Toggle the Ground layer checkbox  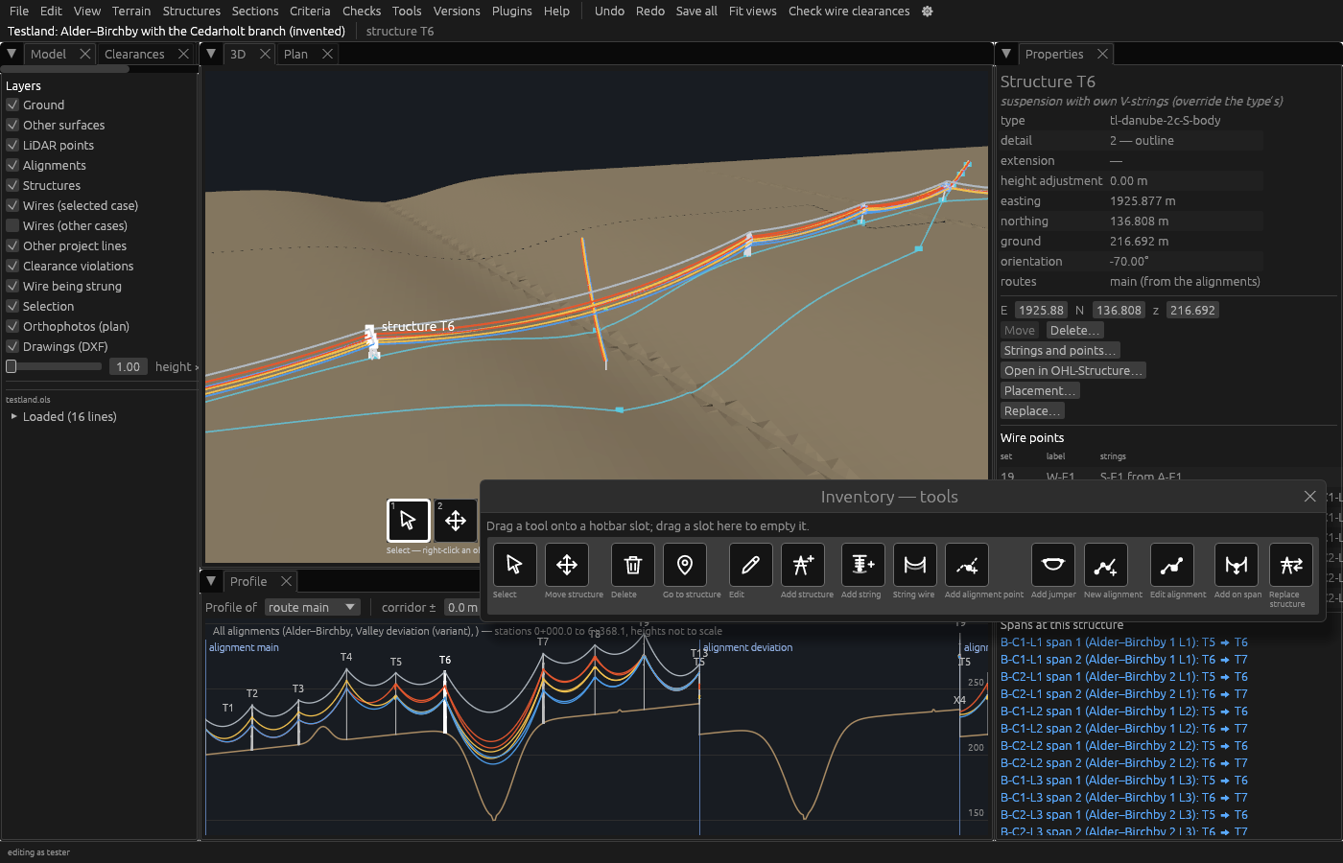point(12,105)
